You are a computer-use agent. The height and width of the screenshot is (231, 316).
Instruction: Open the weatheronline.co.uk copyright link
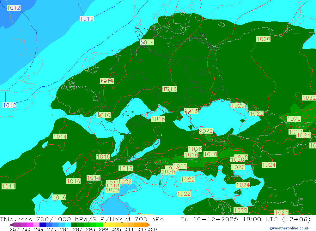tap(289, 228)
